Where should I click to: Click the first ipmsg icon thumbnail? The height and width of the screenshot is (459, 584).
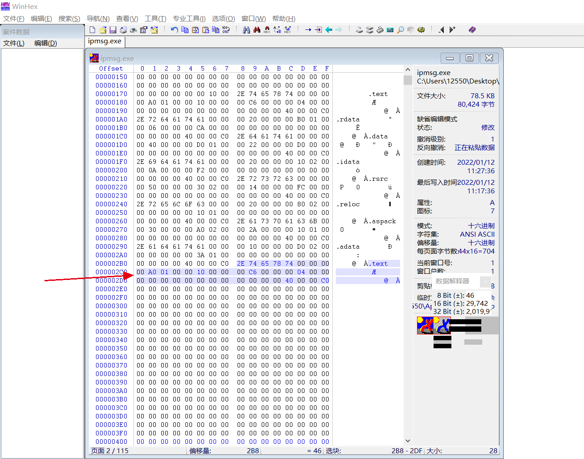click(x=425, y=325)
